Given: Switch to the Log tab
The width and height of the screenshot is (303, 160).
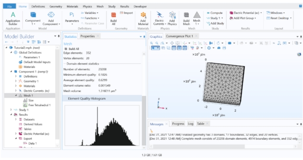Looking at the screenshot, I should (x=190, y=124).
